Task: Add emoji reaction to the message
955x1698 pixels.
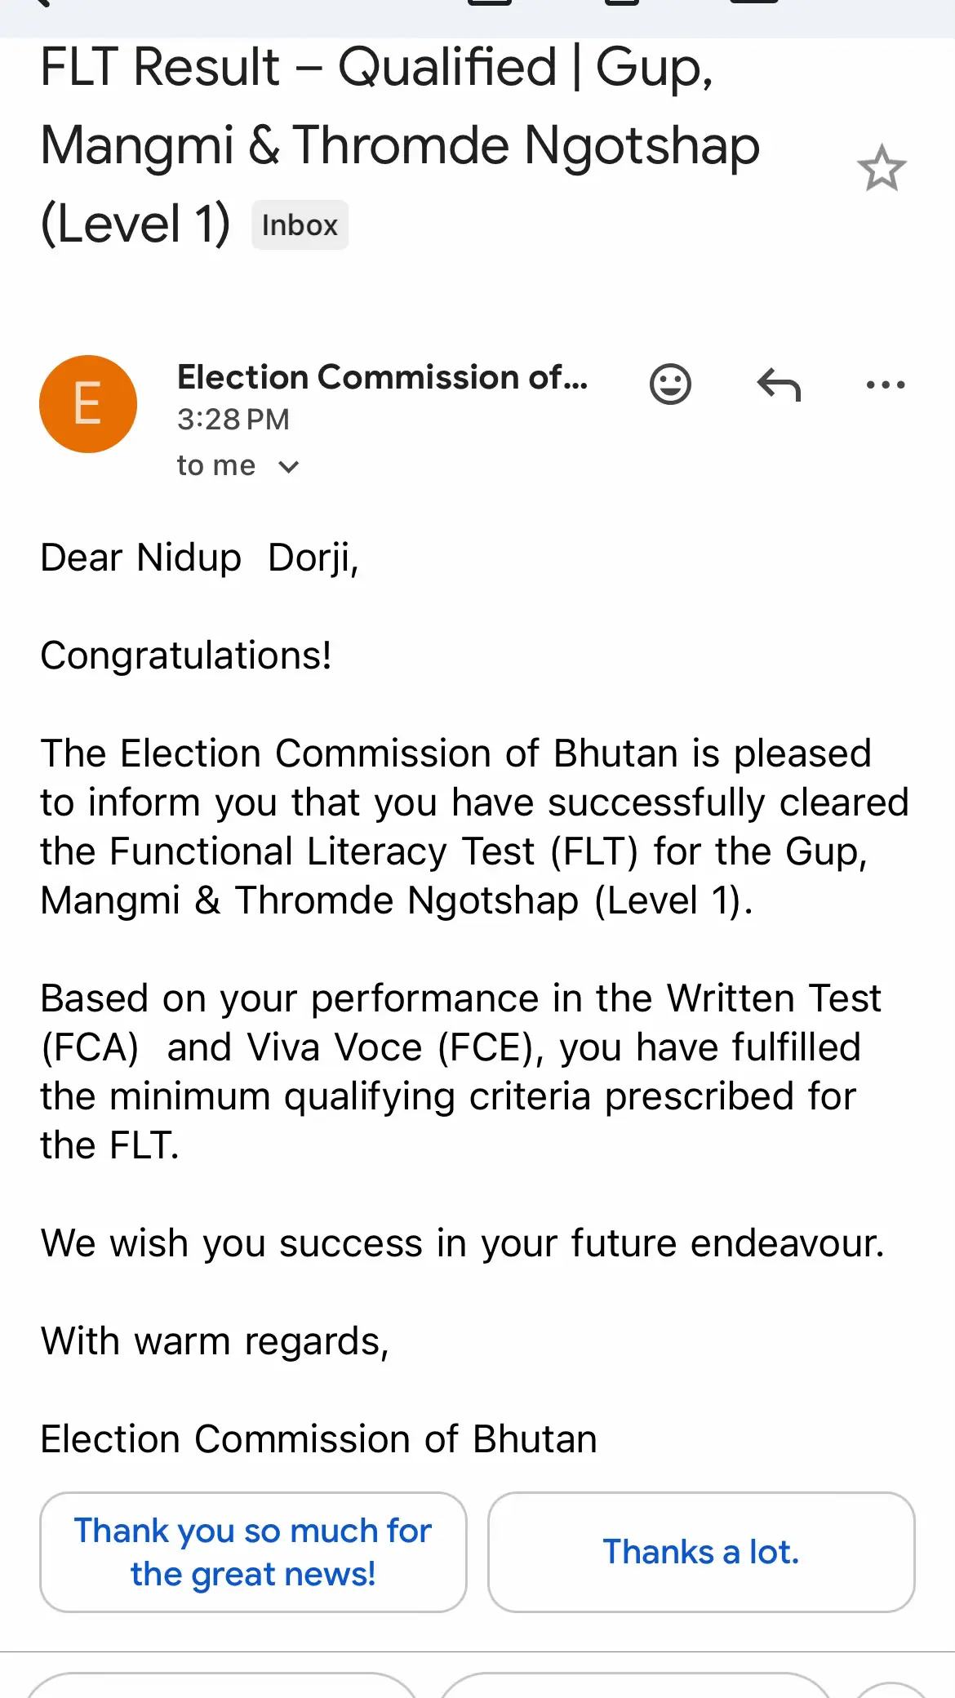Action: (670, 384)
